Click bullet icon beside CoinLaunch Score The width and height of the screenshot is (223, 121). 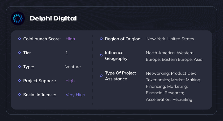(x=20, y=38)
